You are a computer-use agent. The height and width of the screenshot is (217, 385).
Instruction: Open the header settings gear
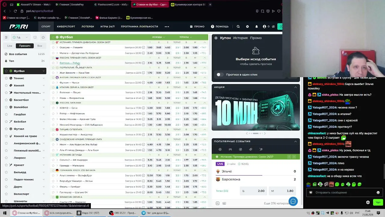click(x=247, y=27)
